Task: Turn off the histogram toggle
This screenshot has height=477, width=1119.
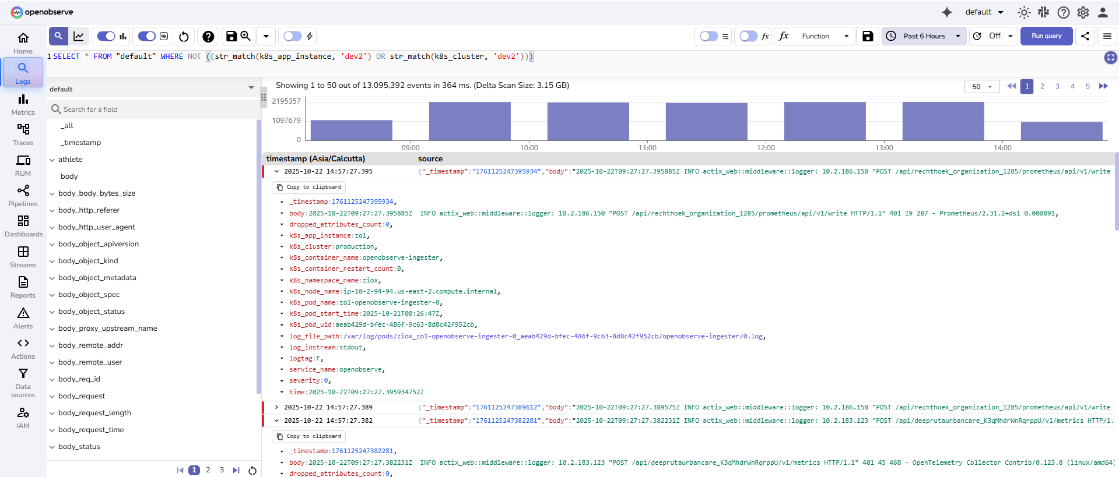Action: pyautogui.click(x=106, y=36)
